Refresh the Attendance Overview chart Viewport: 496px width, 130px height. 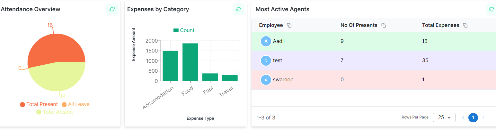pyautogui.click(x=112, y=9)
